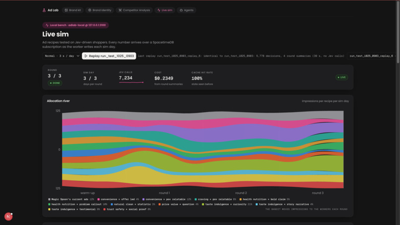Click the Jev calls sparkline under 7,234

pos(131,82)
